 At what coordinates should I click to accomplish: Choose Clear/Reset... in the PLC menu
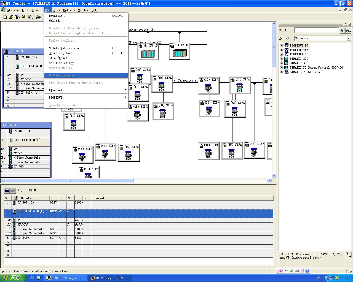point(86,58)
